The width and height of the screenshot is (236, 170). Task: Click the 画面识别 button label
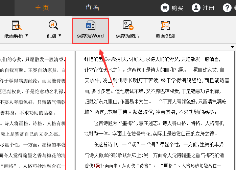pyautogui.click(x=165, y=36)
